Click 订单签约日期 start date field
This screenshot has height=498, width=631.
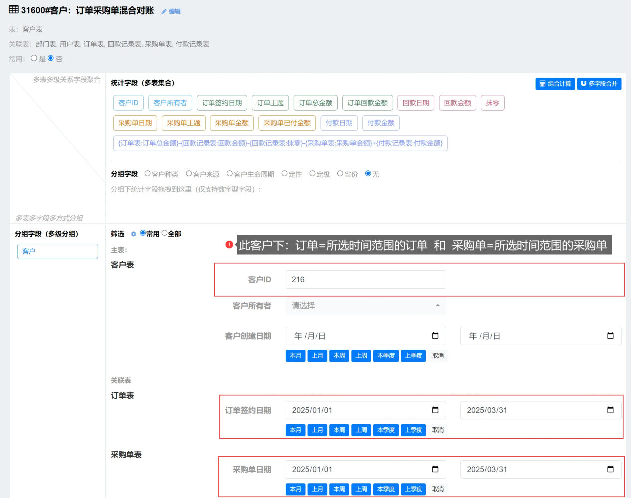366,410
